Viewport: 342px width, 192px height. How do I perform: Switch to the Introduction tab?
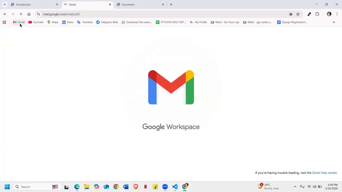click(34, 5)
